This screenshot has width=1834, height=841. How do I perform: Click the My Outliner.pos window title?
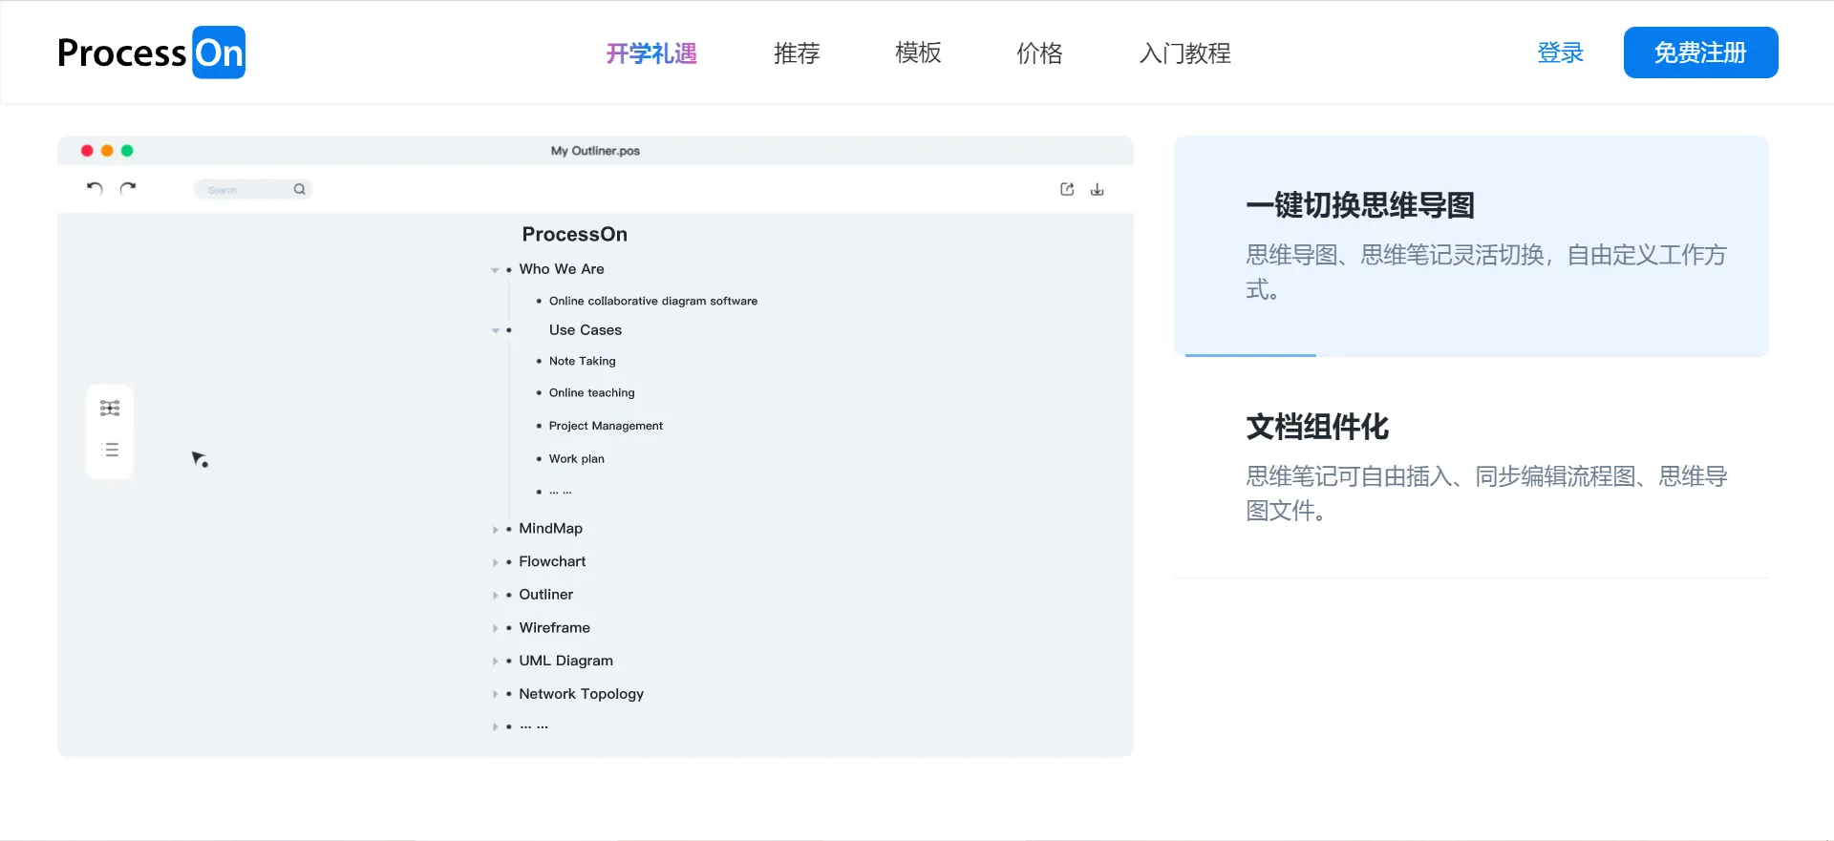pyautogui.click(x=595, y=151)
